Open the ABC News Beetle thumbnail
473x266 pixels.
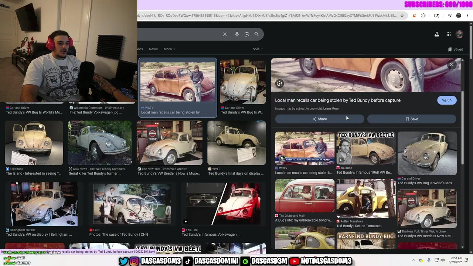[100, 143]
